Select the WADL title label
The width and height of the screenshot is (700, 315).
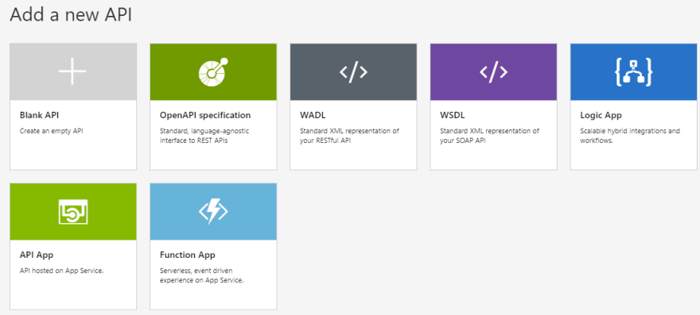(x=313, y=115)
